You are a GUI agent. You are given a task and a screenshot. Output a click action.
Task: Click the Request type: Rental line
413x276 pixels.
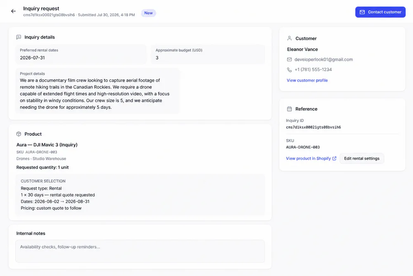[41, 188]
